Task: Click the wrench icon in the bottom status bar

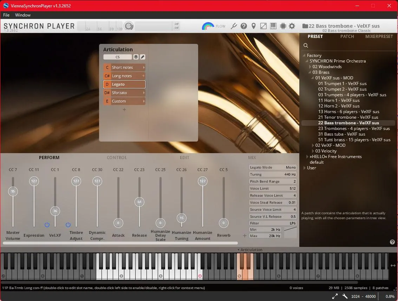Action: pos(345,296)
